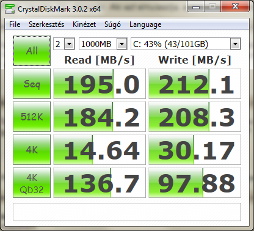Select the 4K write result 30.17

(195, 150)
